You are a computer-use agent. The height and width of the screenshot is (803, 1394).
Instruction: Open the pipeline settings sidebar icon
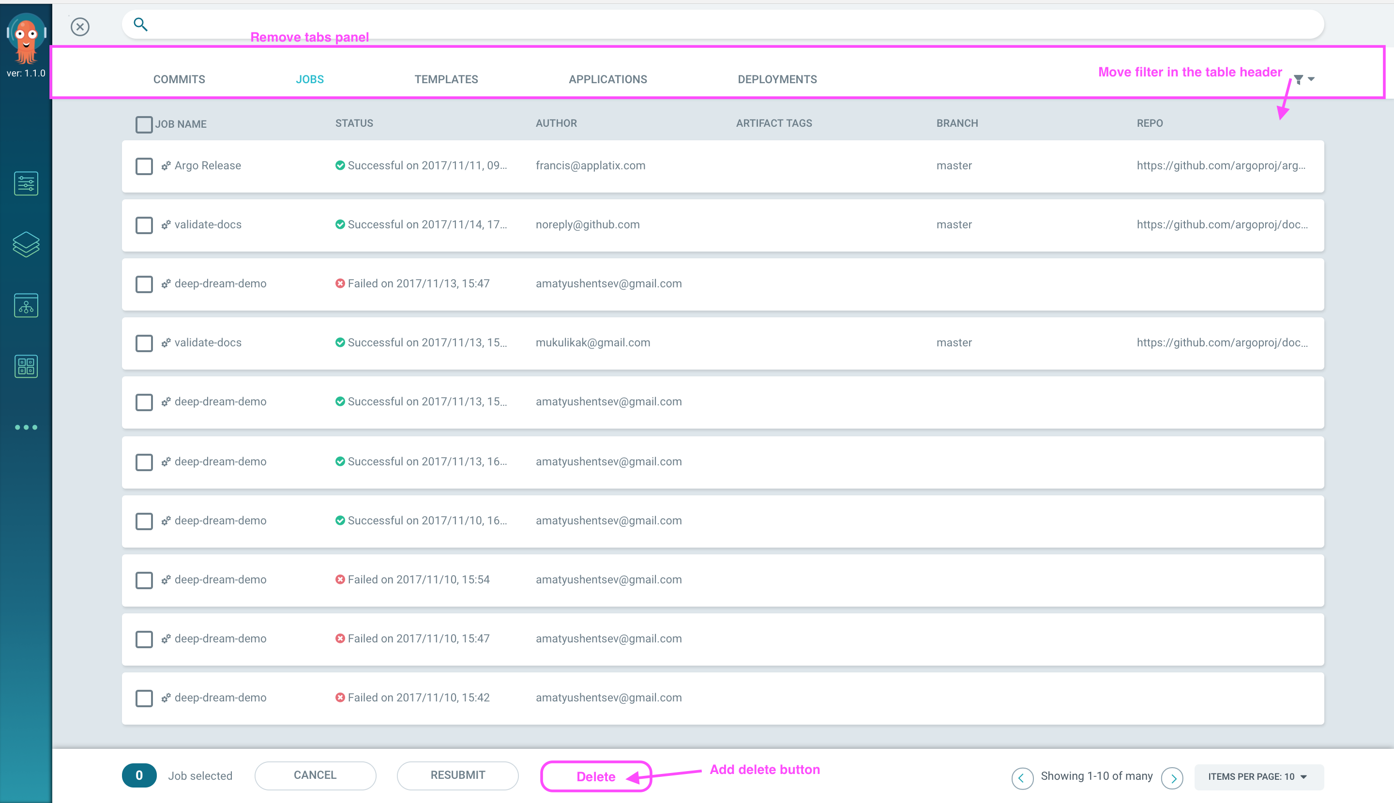pos(25,183)
